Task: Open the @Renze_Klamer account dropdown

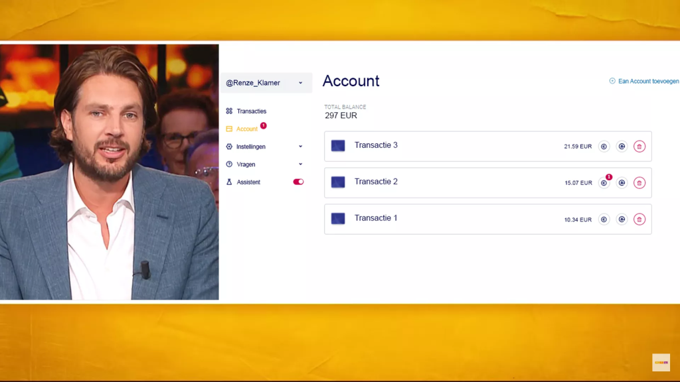Action: (x=266, y=83)
